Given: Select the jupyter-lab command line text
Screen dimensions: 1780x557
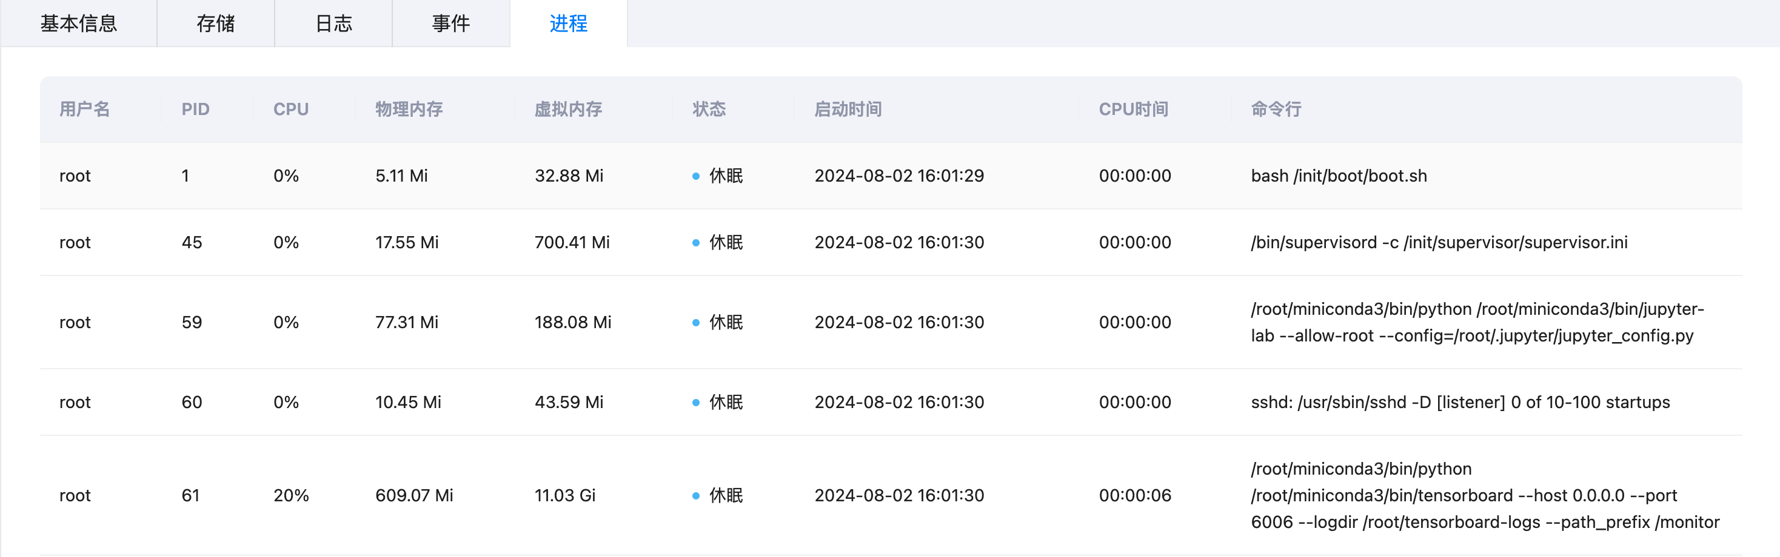Looking at the screenshot, I should 1477,322.
